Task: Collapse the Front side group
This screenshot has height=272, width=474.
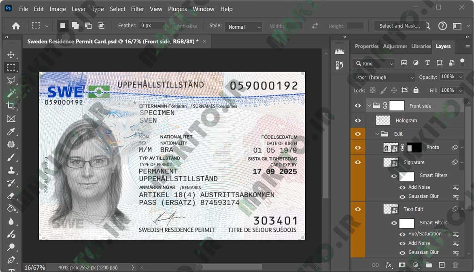Action: (369, 105)
